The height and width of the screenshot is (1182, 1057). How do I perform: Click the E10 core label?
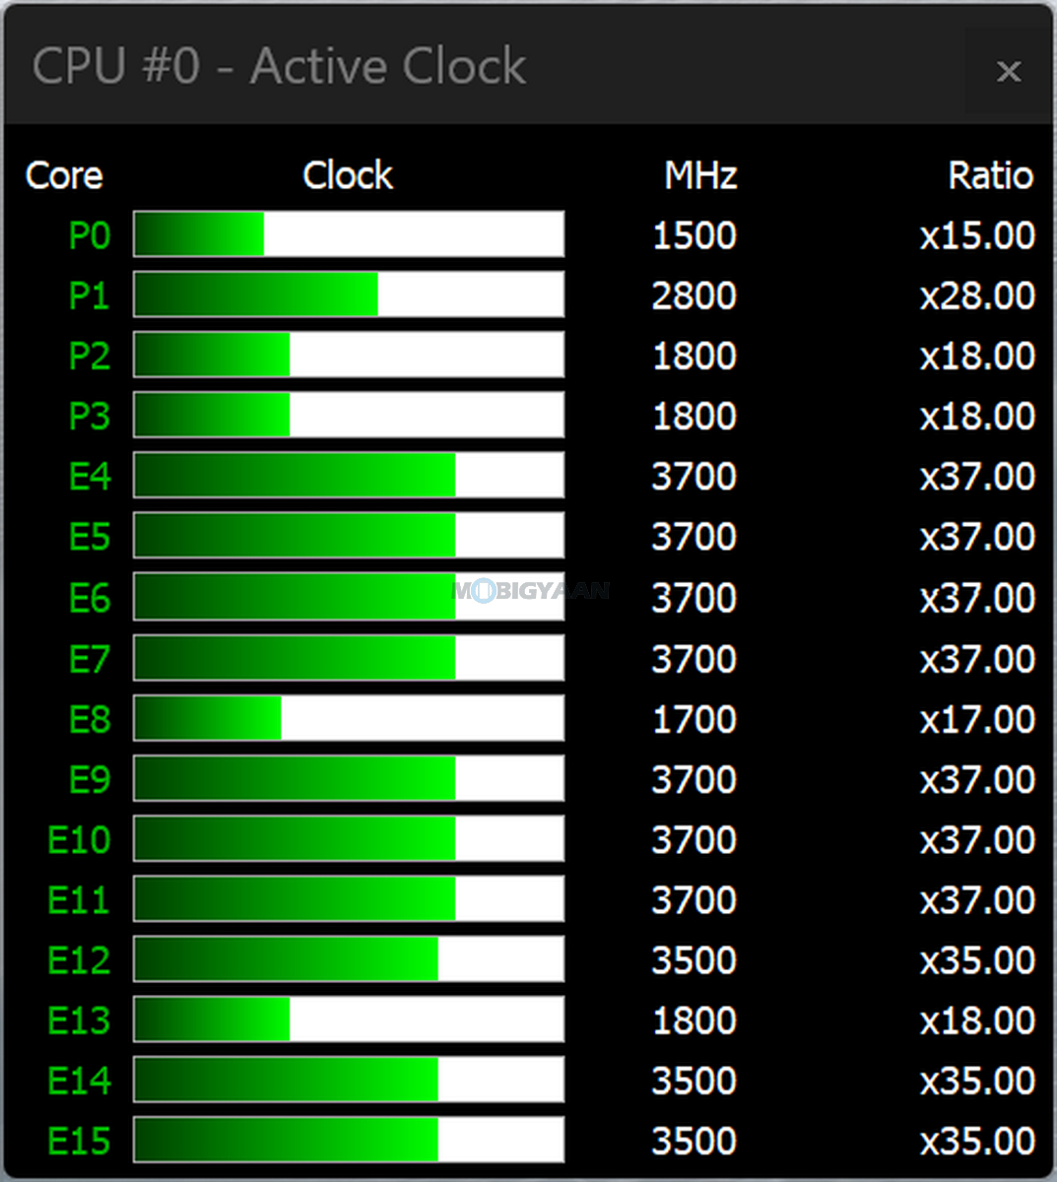pos(79,839)
